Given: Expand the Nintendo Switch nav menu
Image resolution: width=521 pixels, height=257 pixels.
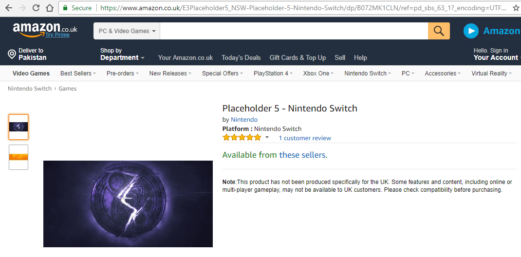Looking at the screenshot, I should tap(368, 73).
